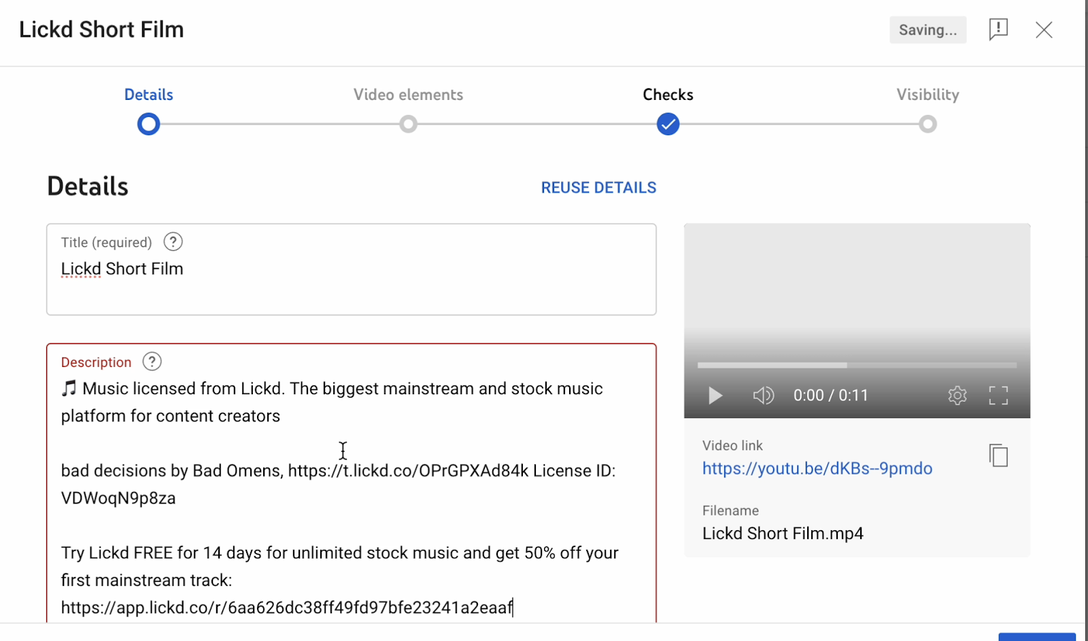
Task: Go to the Video elements step
Action: [408, 94]
